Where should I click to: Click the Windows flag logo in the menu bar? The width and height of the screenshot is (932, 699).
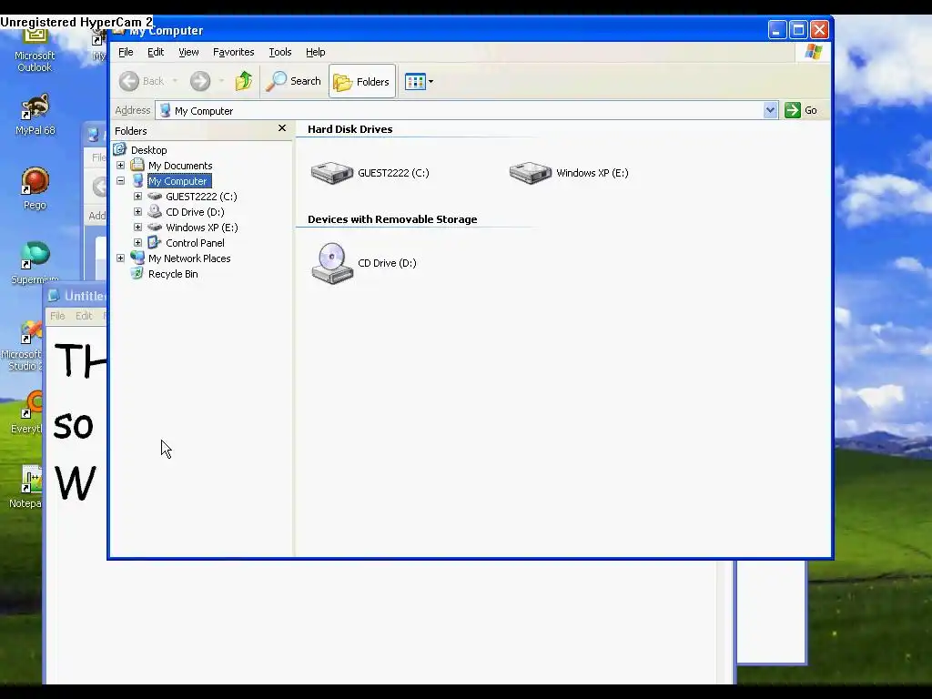(x=813, y=52)
